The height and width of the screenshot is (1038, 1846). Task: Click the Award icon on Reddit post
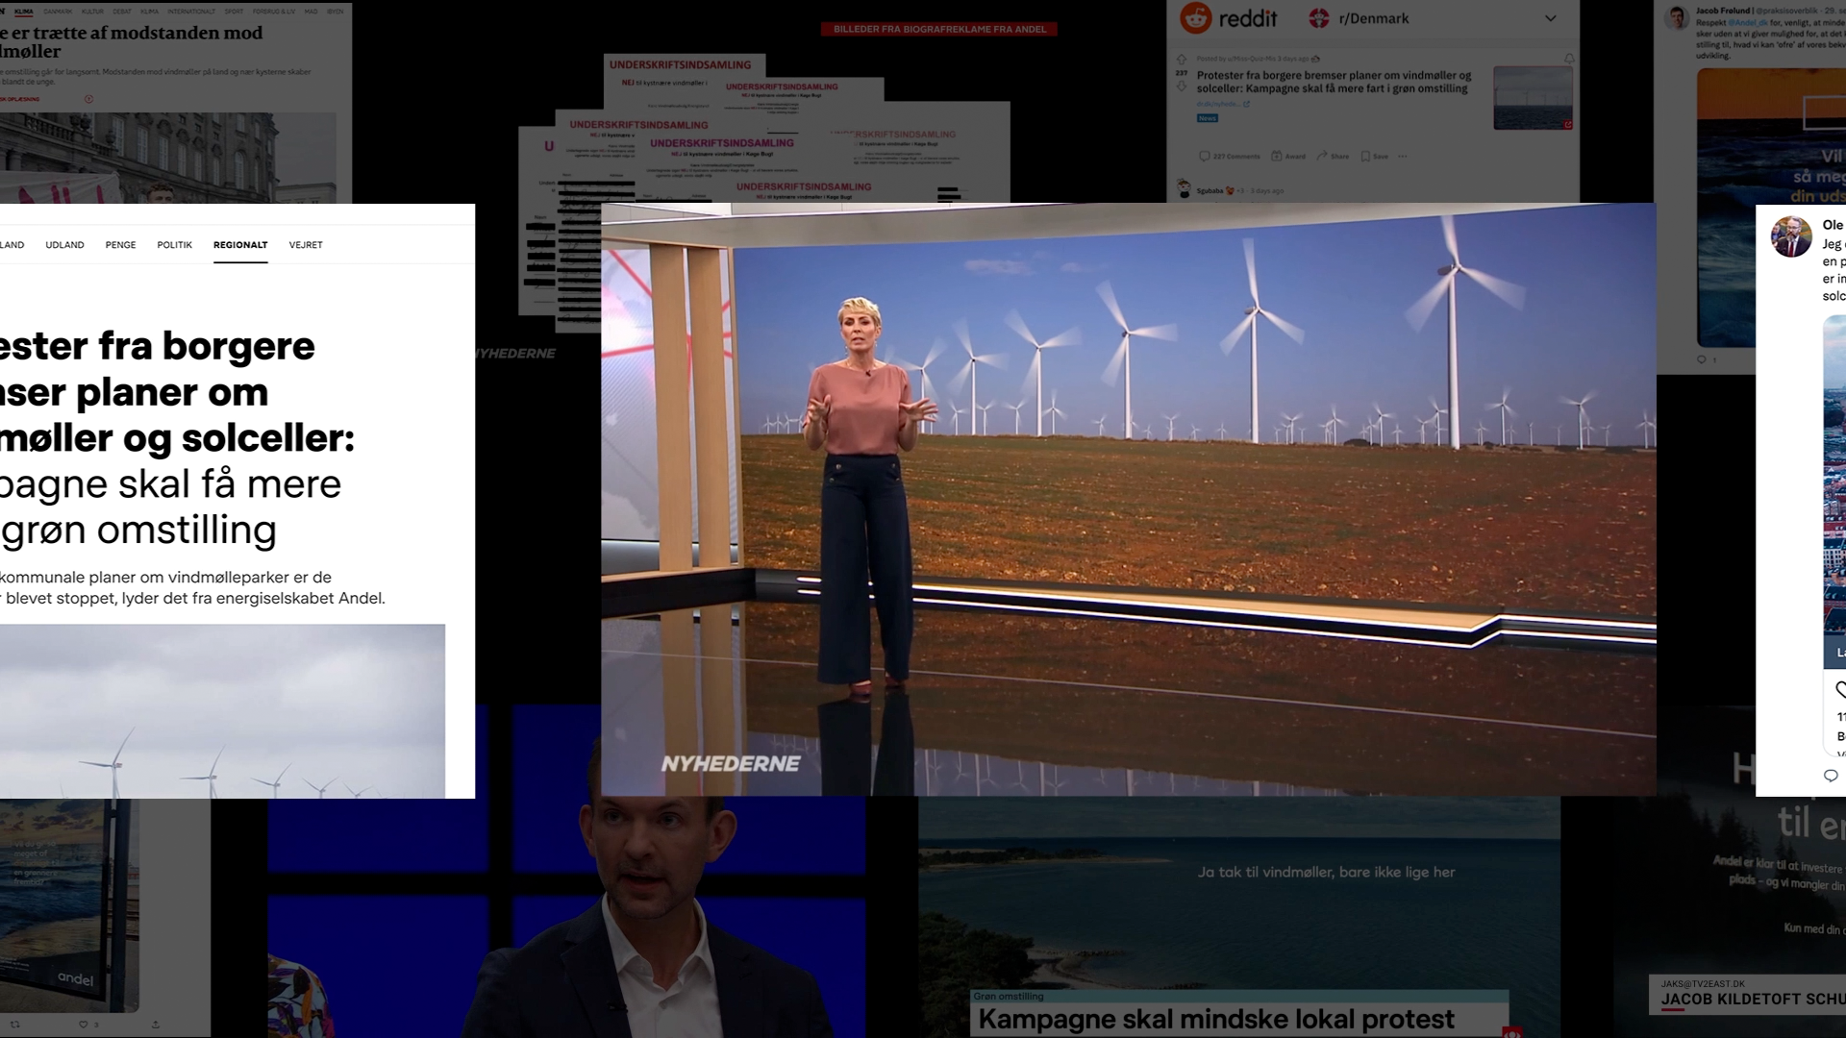click(x=1277, y=156)
